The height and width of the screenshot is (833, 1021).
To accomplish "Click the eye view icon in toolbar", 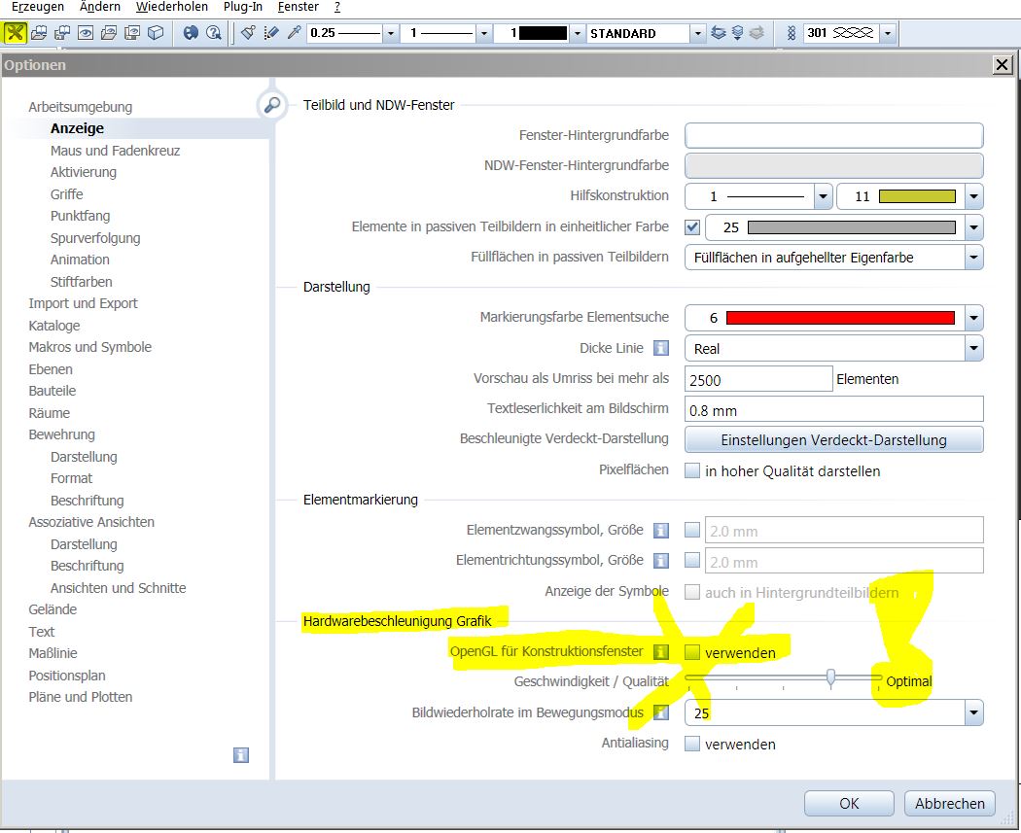I will [x=86, y=32].
